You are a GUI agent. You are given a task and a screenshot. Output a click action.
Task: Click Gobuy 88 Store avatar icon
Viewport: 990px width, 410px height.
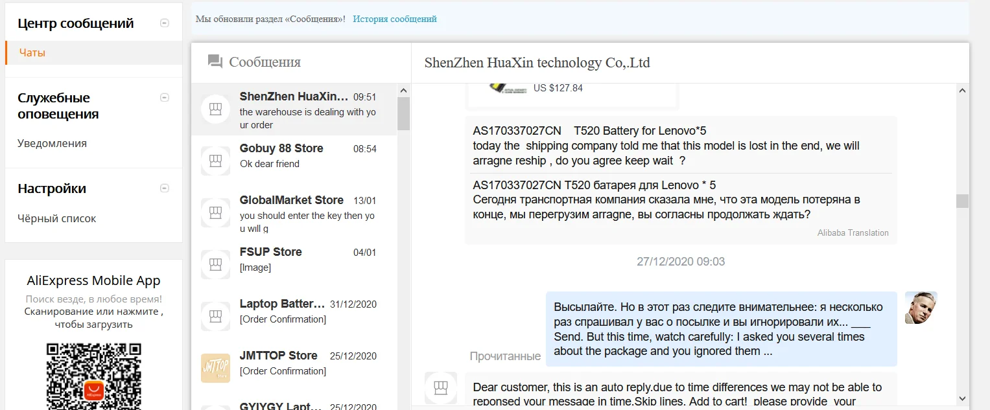(x=216, y=161)
